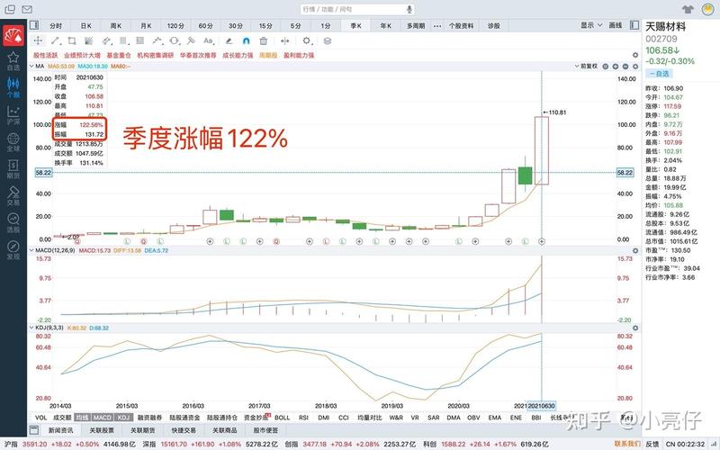Image resolution: width=720 pixels, height=450 pixels.
Task: Open settings gear of KDJ panel
Action: [635, 328]
